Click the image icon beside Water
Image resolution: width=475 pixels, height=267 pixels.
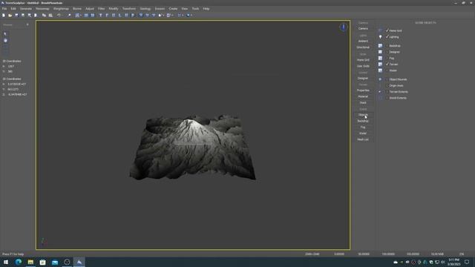(380, 70)
